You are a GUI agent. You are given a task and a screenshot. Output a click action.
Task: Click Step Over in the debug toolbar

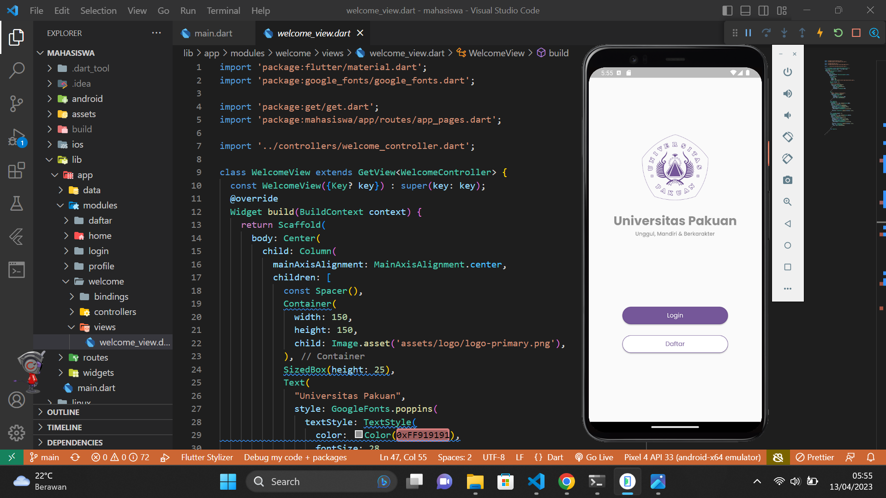[x=766, y=33]
